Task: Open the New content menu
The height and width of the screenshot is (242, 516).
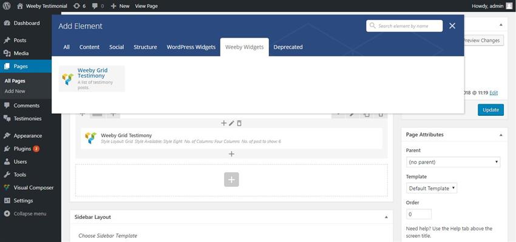Action: [x=120, y=6]
